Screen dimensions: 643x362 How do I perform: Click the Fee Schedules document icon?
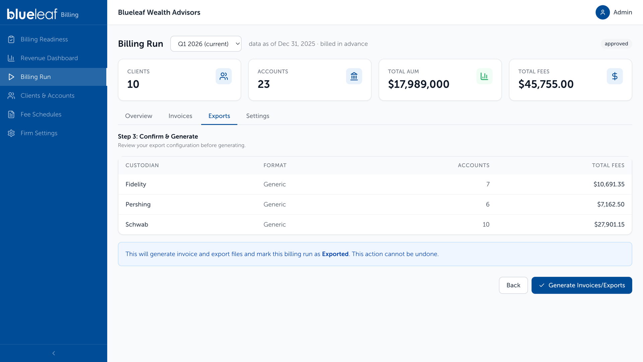[11, 114]
